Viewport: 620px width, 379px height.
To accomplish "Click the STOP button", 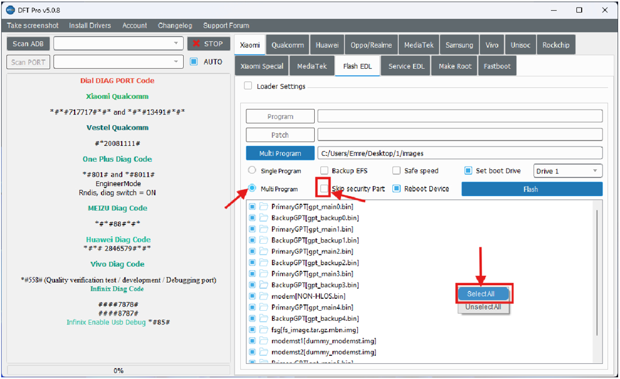I will coord(208,43).
